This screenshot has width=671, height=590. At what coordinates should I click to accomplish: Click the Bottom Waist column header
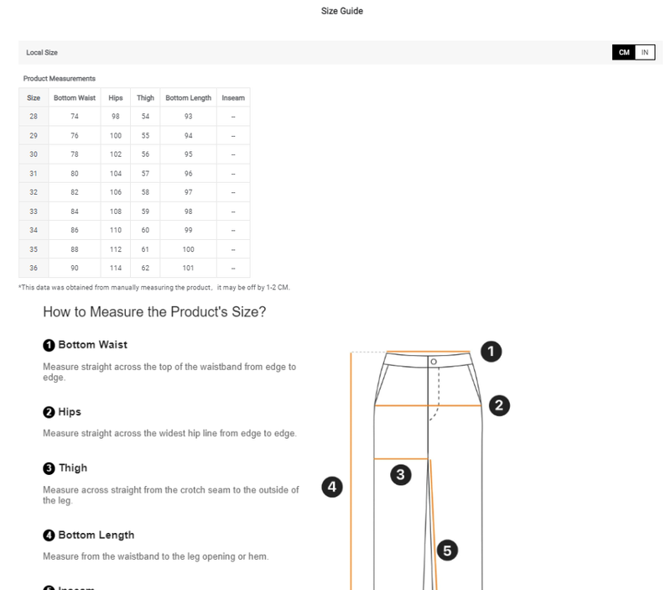pyautogui.click(x=76, y=98)
